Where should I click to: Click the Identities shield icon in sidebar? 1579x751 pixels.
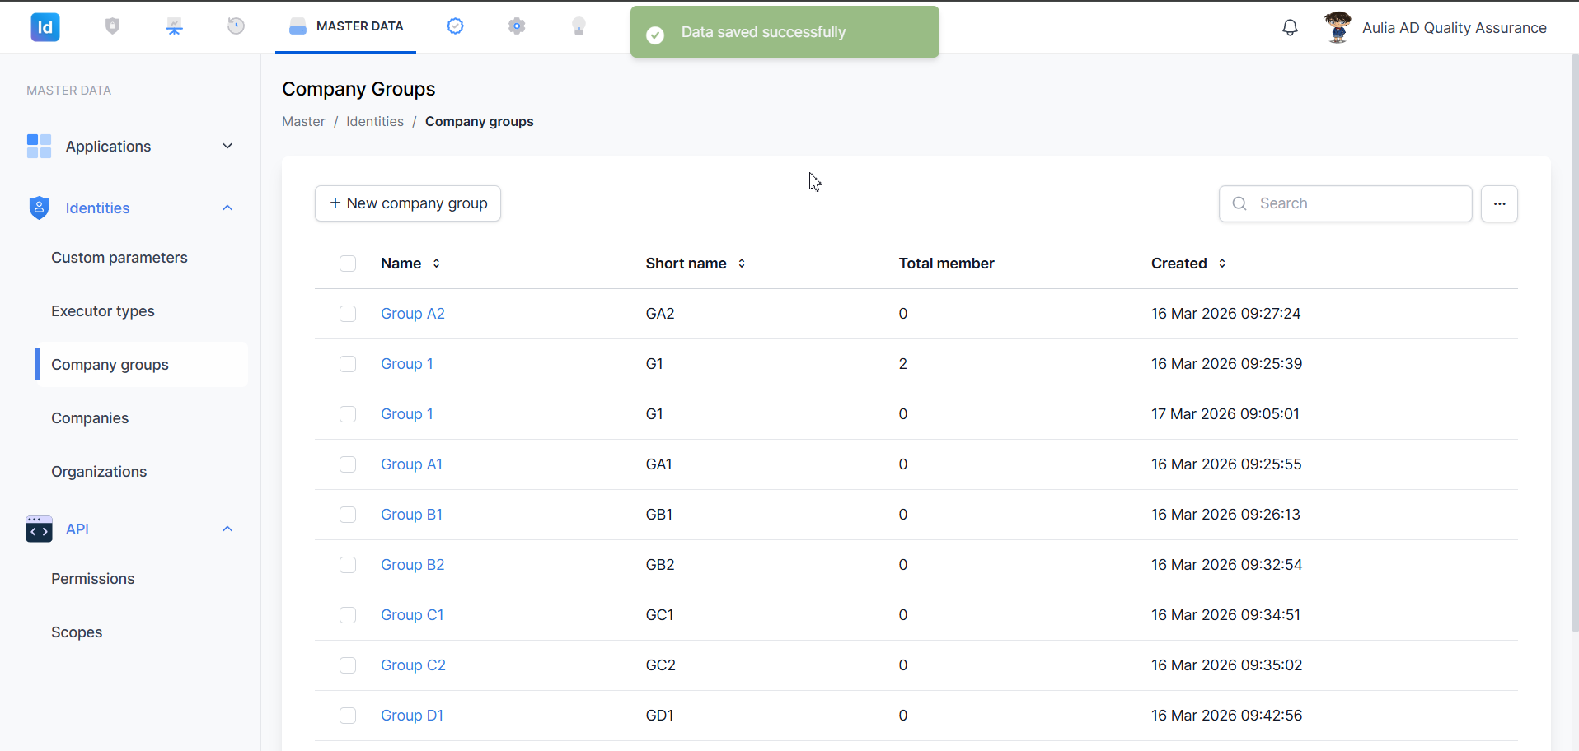pyautogui.click(x=39, y=208)
